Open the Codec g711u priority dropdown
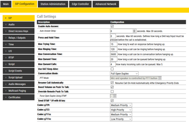 click(121, 119)
